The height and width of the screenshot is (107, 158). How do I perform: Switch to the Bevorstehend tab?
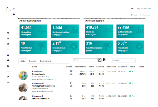point(45,61)
